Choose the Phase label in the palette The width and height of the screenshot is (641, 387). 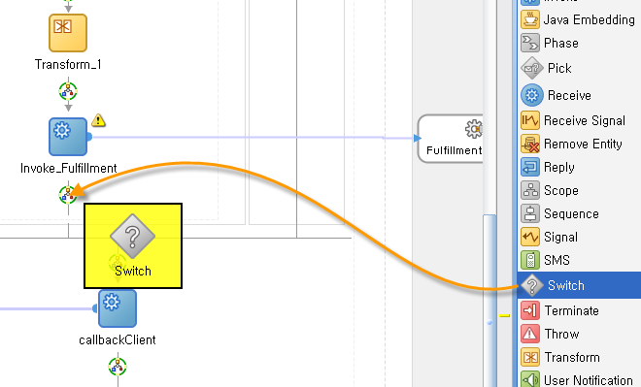(x=561, y=43)
